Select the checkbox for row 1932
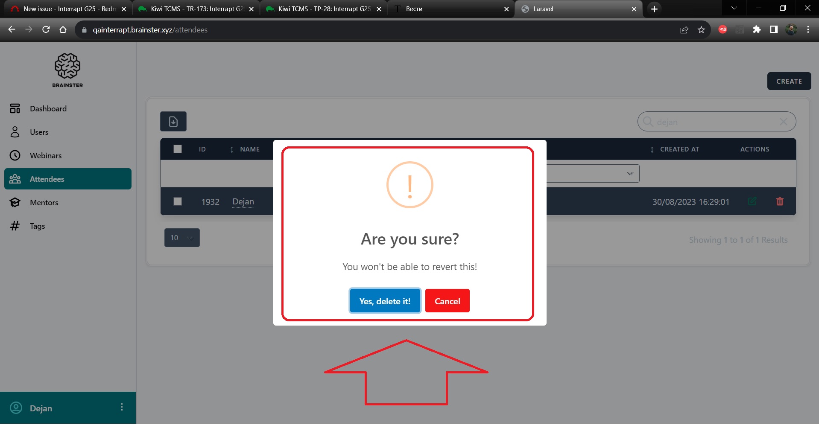This screenshot has width=819, height=425. coord(178,201)
